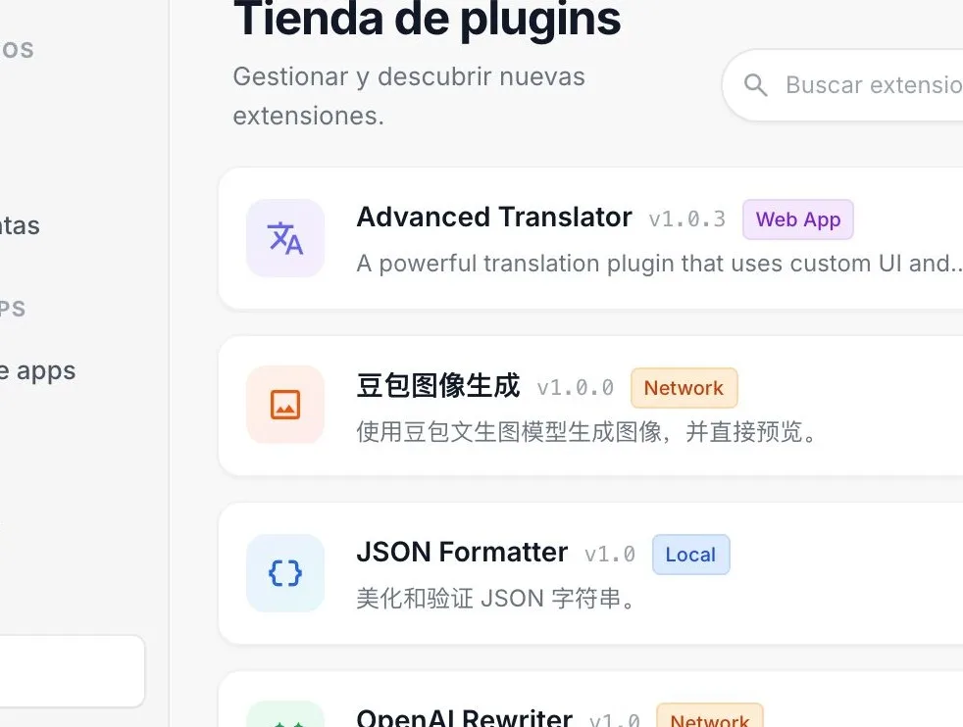Screen dimensions: 963x727
Task: Open the Advanced Translator plugin title
Action: coord(494,218)
